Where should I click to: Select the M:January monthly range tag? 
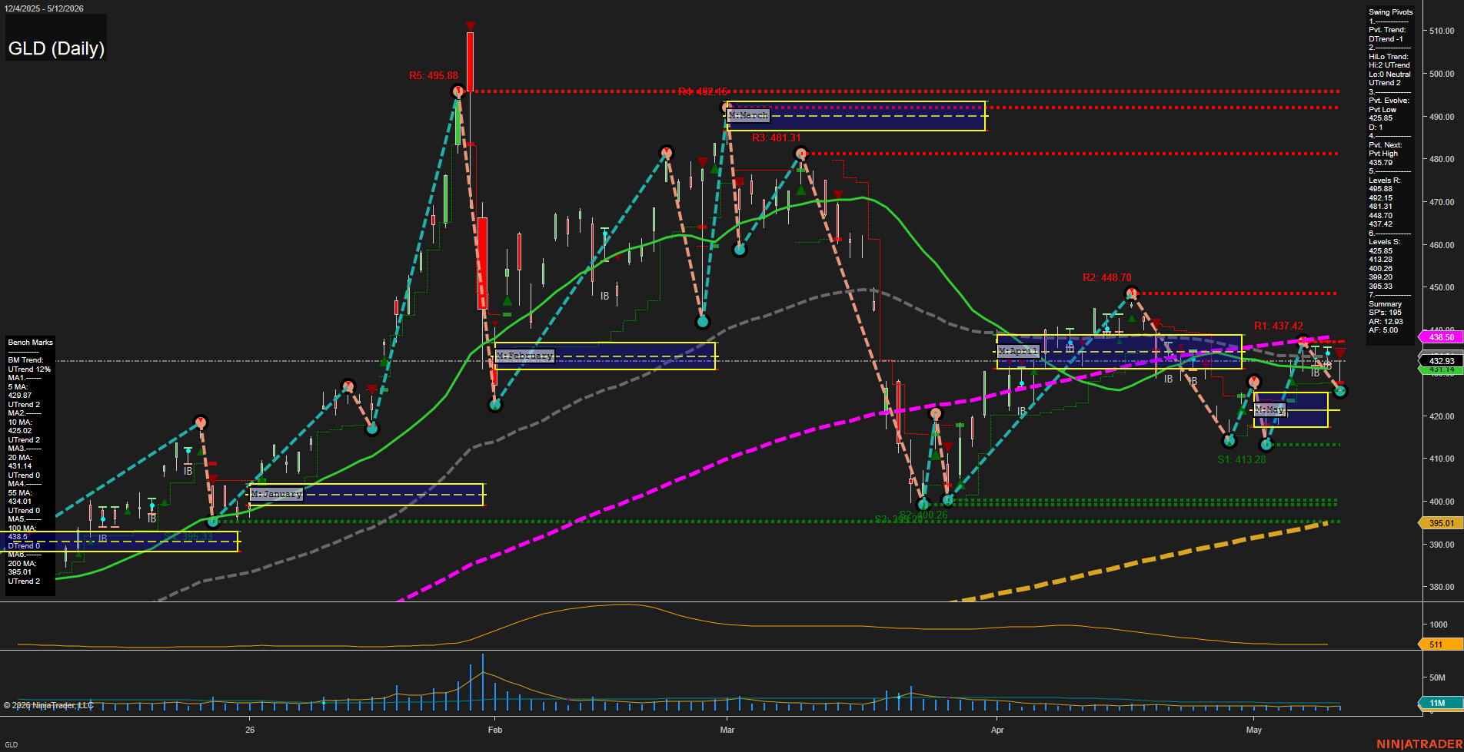click(x=276, y=494)
